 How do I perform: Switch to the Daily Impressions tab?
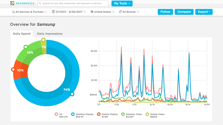click(x=50, y=34)
